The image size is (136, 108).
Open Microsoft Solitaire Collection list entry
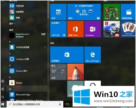(28, 100)
